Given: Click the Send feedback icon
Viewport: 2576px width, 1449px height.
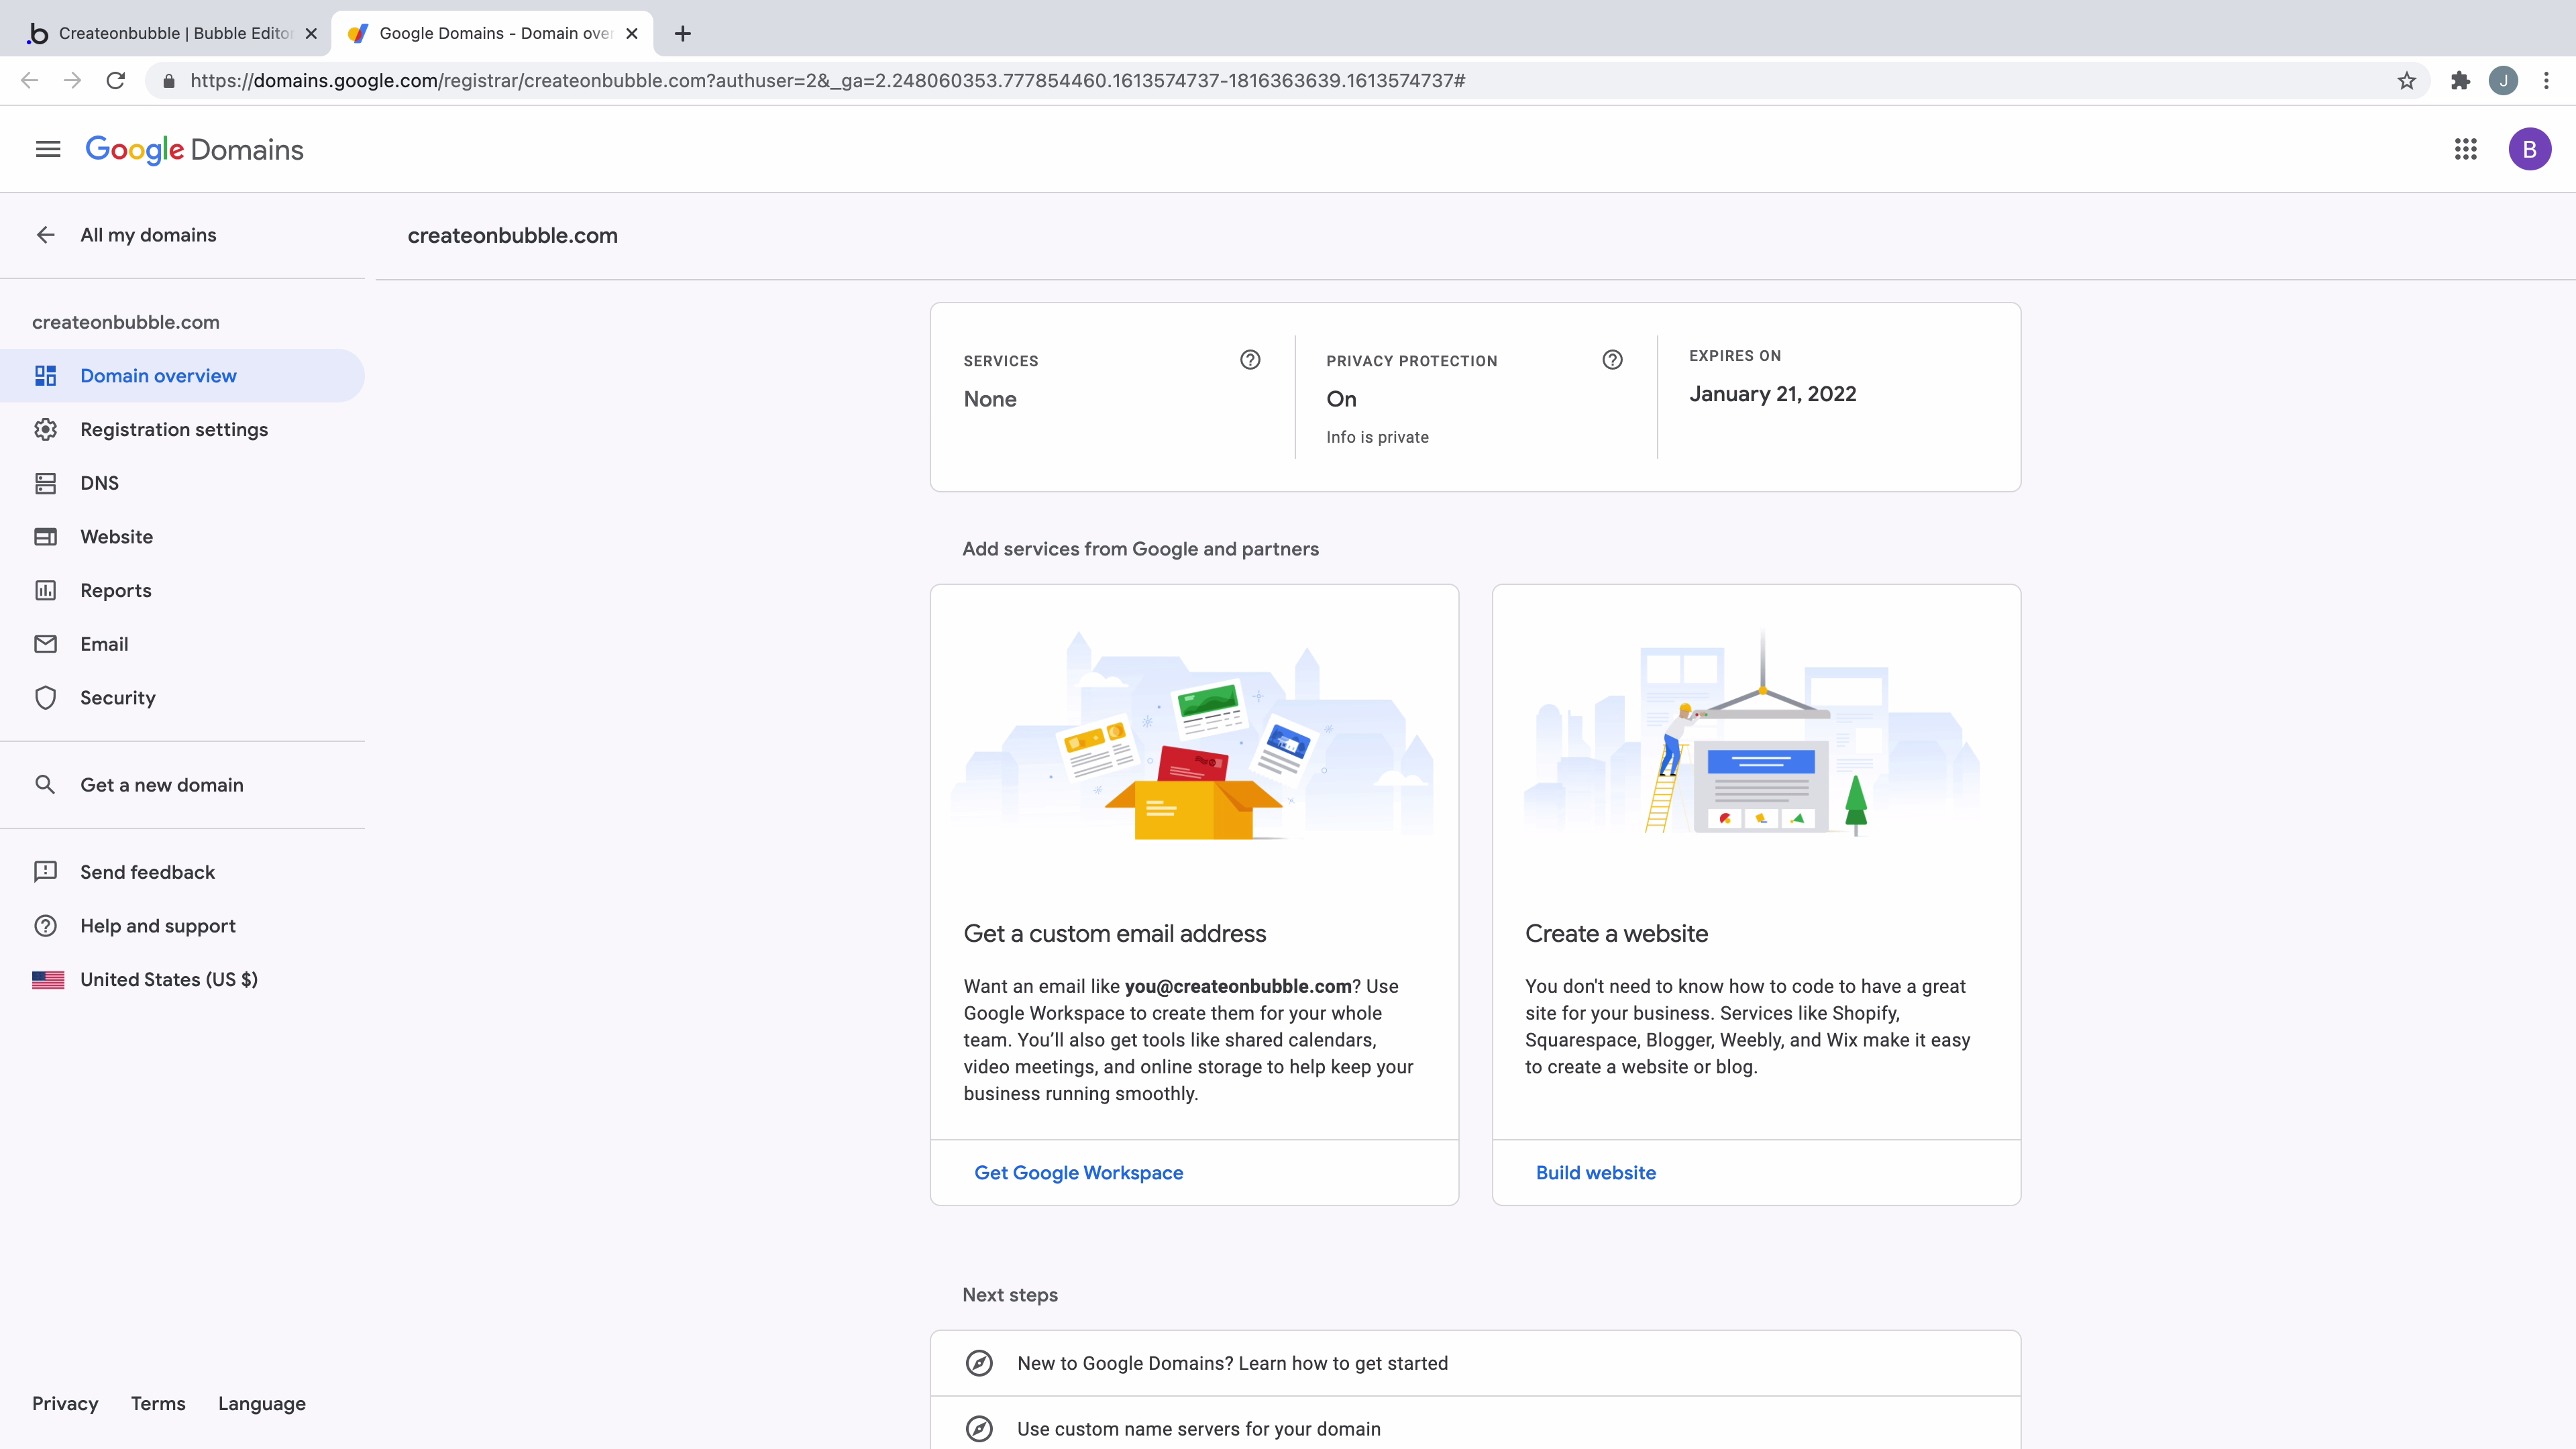Looking at the screenshot, I should tap(46, 871).
